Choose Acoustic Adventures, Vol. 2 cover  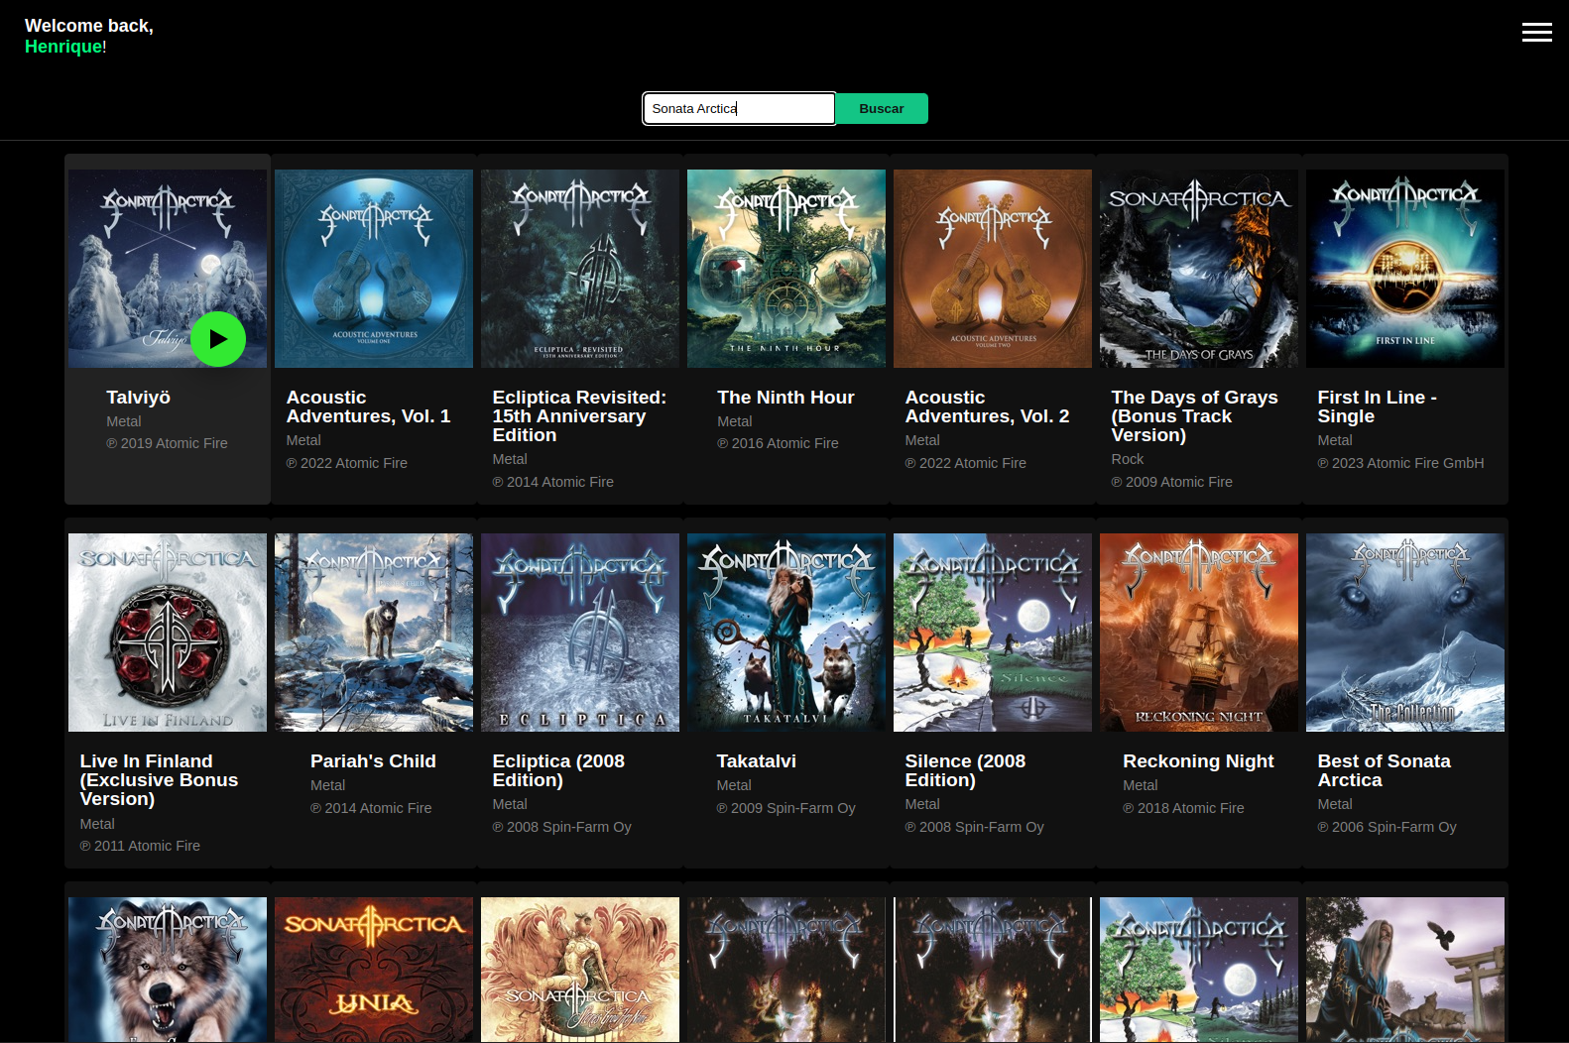tap(993, 269)
